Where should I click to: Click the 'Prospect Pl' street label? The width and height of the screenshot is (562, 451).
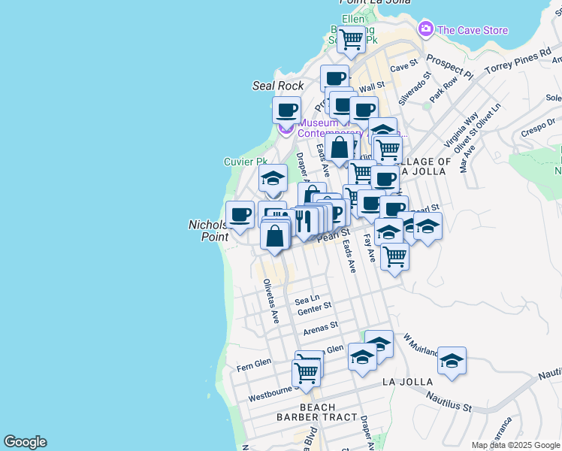449,67
